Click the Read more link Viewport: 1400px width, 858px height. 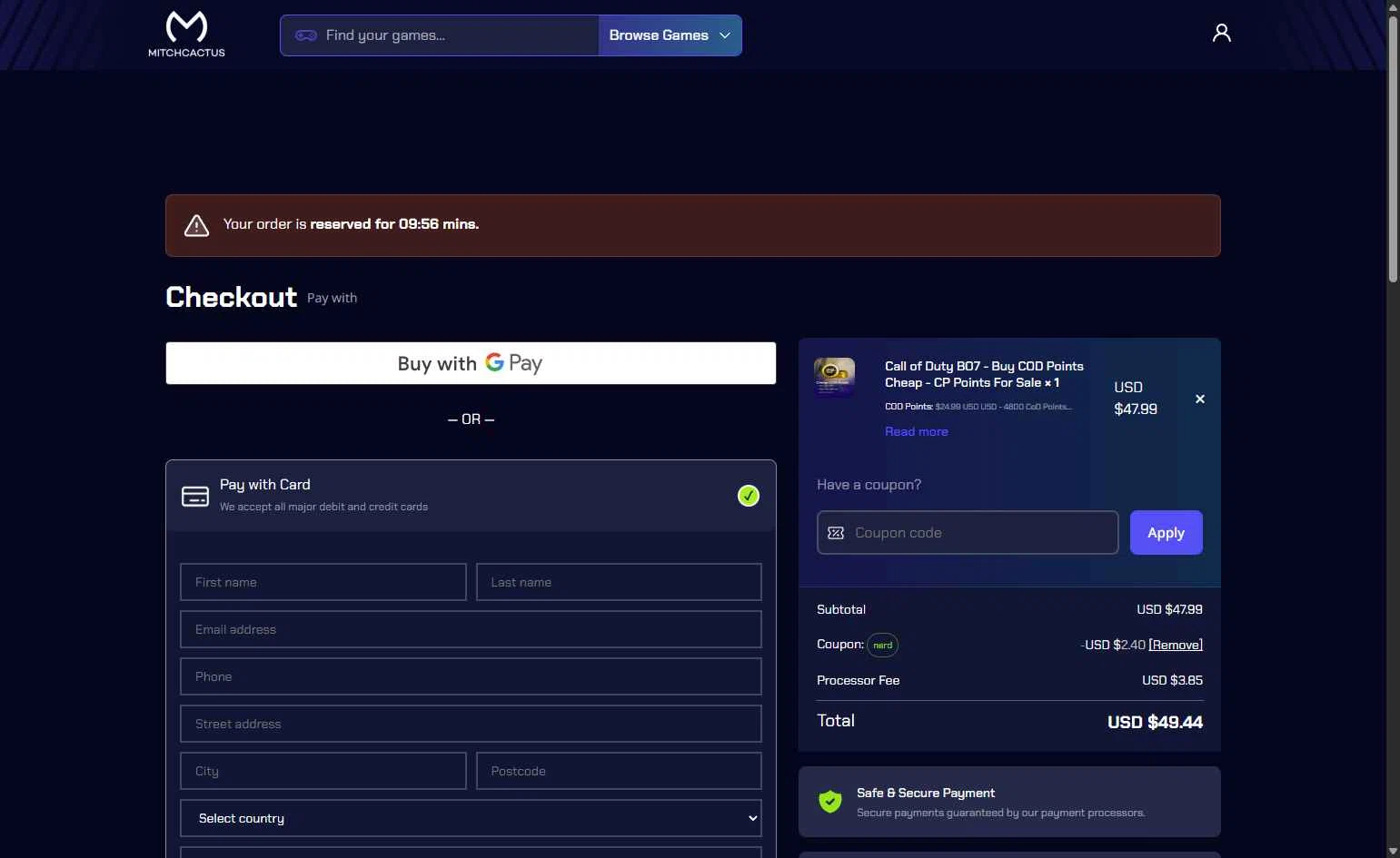tap(917, 432)
